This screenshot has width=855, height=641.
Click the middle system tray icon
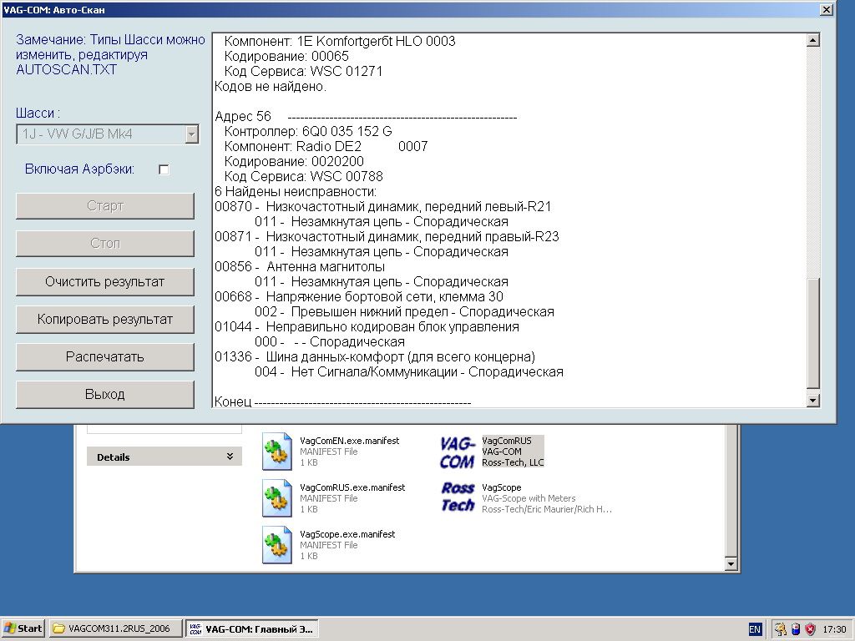click(x=796, y=629)
